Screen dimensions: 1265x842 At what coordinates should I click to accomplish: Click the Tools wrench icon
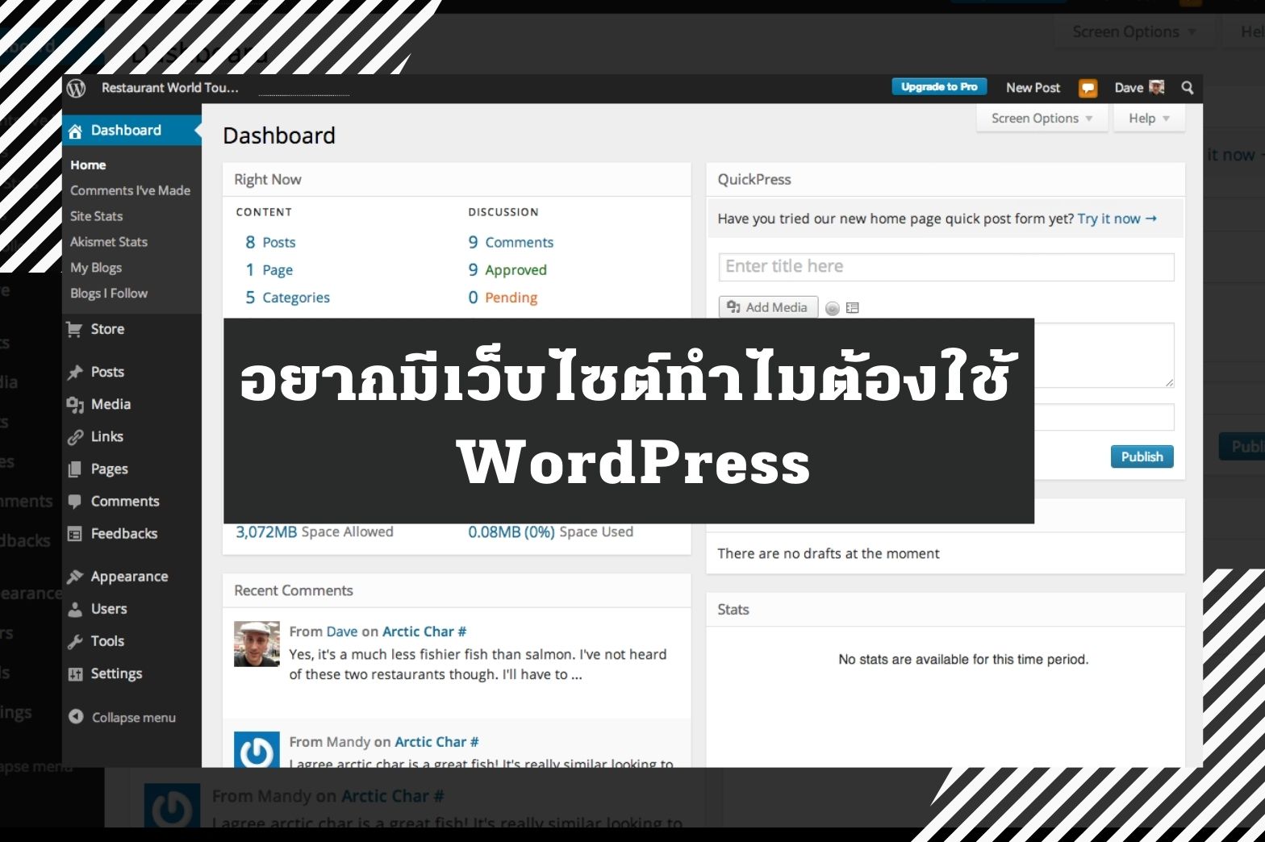[75, 642]
